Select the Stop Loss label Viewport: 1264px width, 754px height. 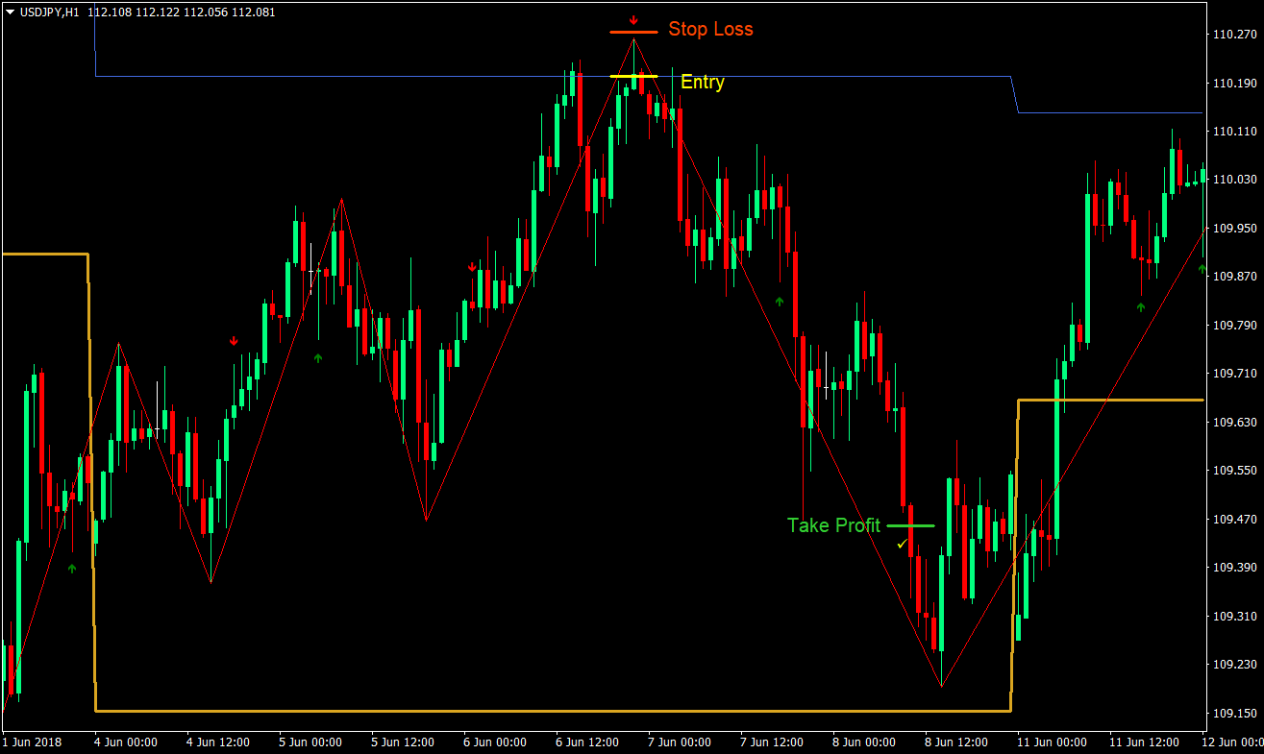pos(710,30)
